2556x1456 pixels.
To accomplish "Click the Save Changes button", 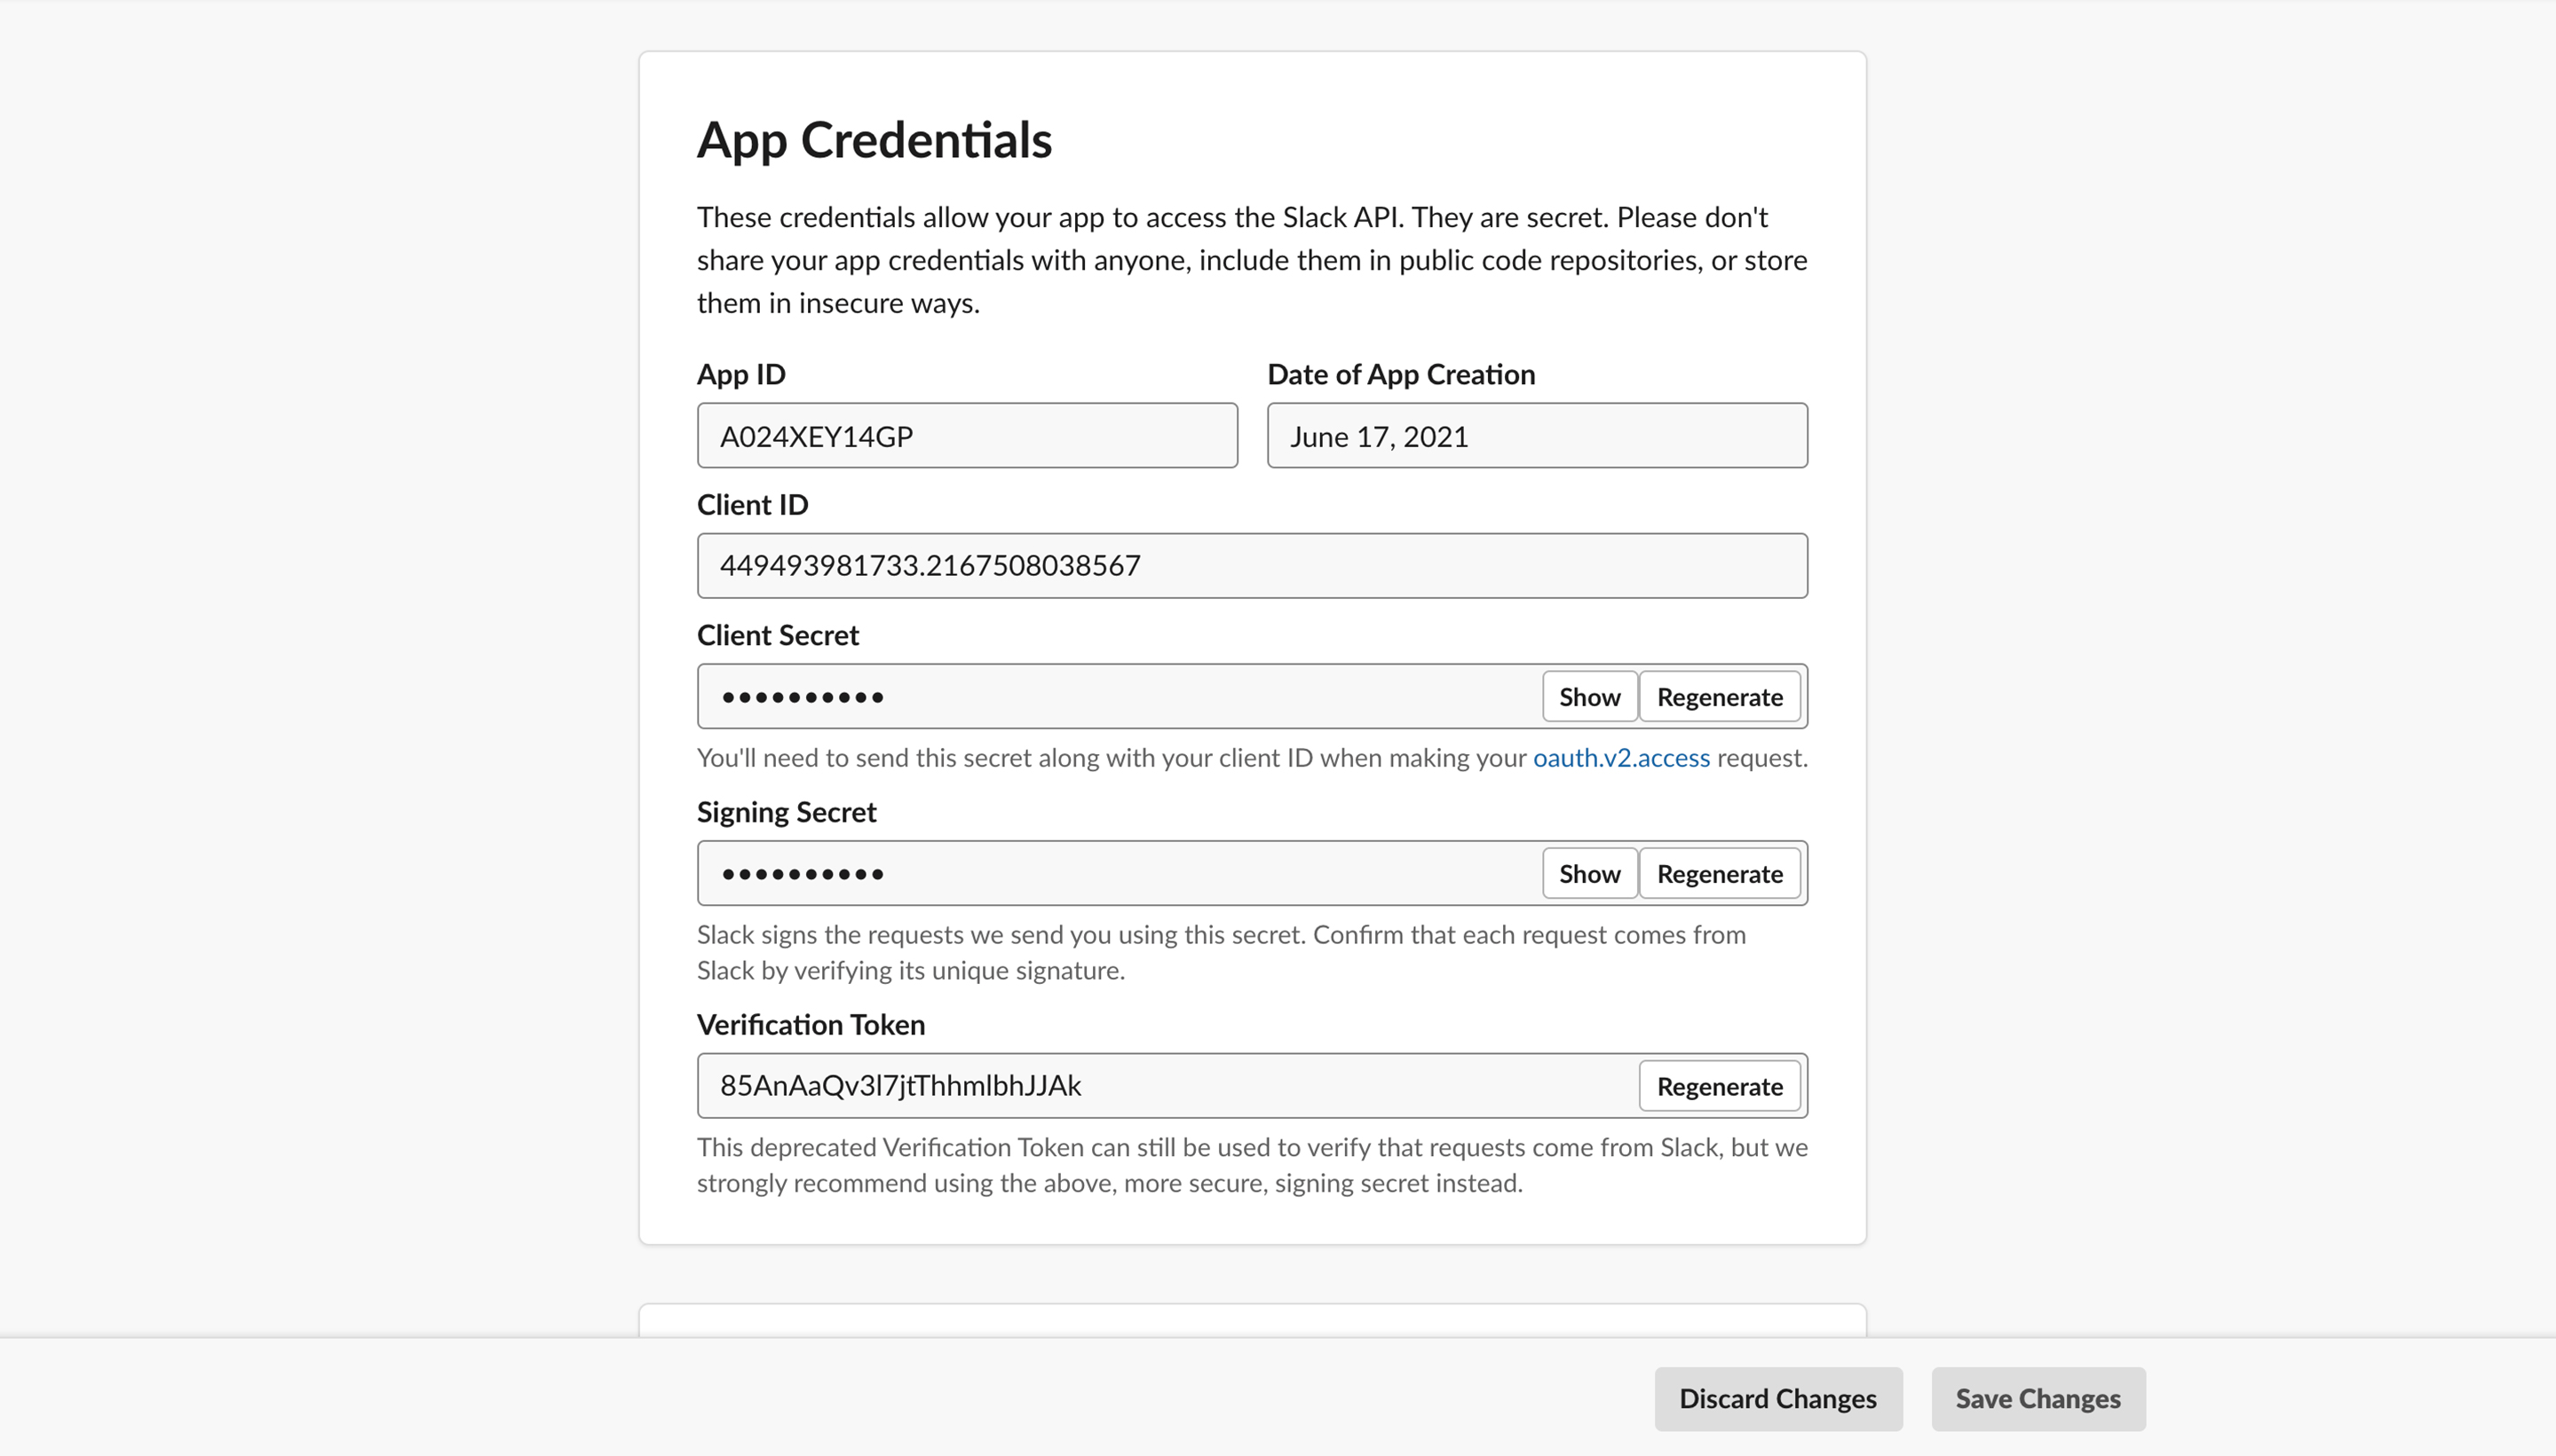I will point(2038,1398).
